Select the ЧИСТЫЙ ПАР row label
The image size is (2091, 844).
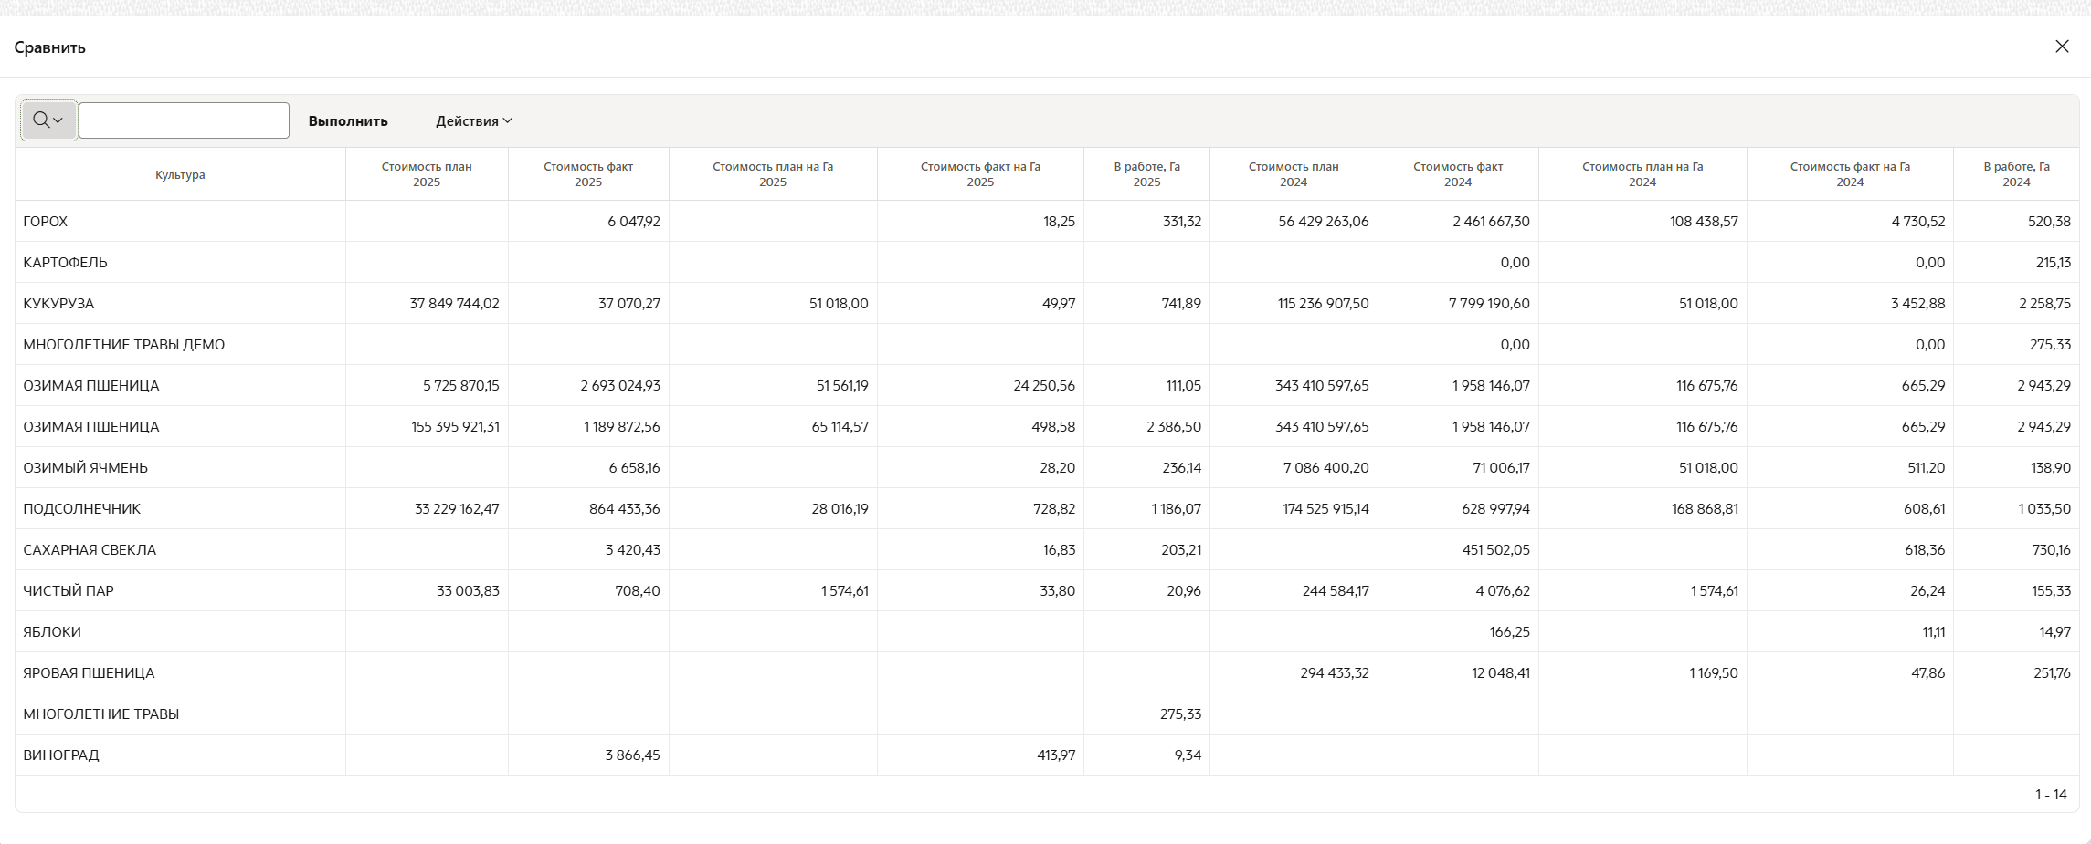(69, 591)
